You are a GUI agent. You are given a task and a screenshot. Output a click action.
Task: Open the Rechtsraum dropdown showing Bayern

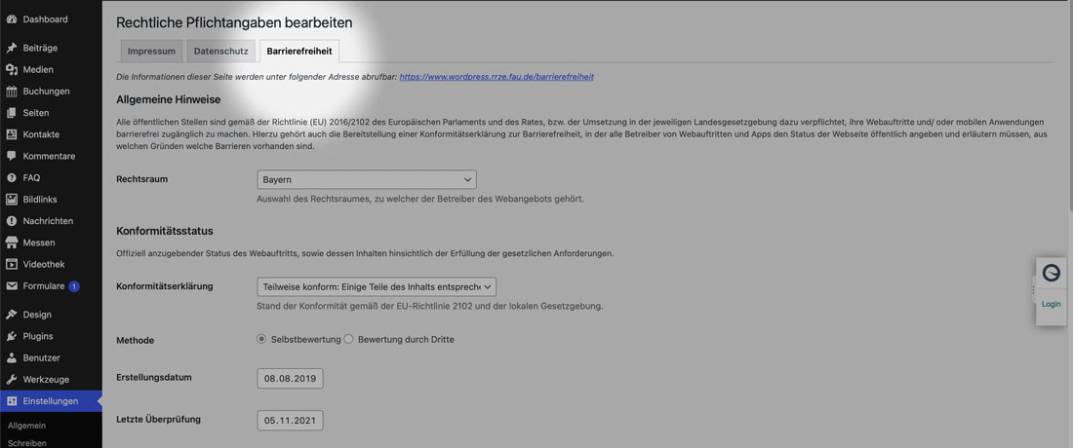[x=366, y=180]
